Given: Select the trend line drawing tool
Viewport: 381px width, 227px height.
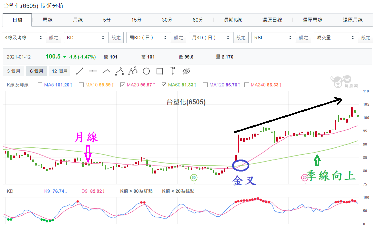Looking at the screenshot, I should tap(80, 71).
